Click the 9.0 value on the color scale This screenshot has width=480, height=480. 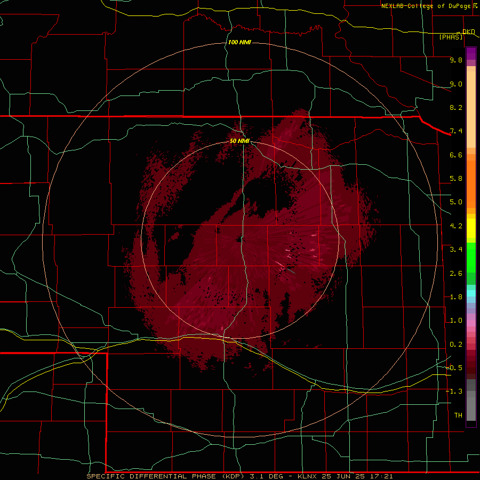(456, 84)
